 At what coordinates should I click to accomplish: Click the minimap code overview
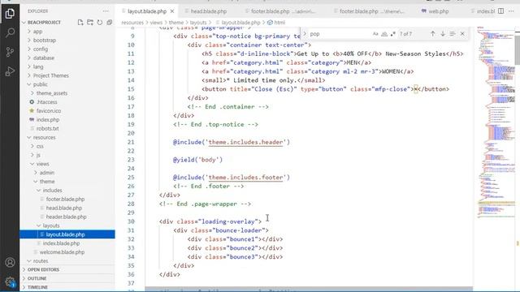496,122
